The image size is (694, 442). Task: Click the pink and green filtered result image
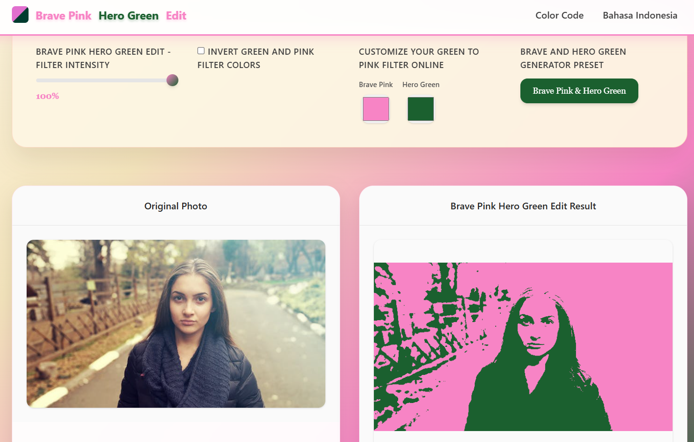coord(523,346)
